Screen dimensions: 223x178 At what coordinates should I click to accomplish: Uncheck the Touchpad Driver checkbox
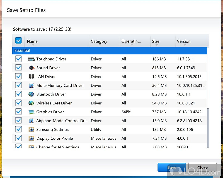tap(18, 59)
